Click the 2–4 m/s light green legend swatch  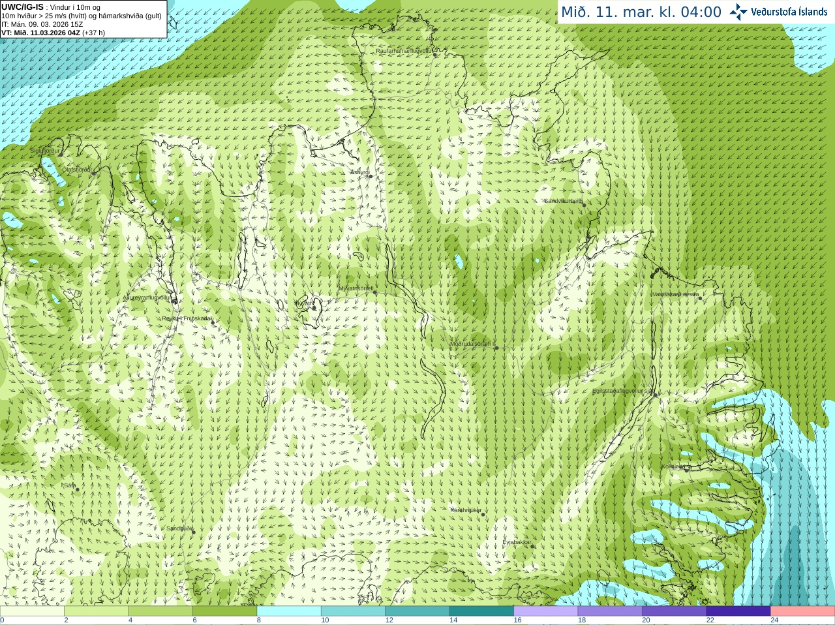96,611
